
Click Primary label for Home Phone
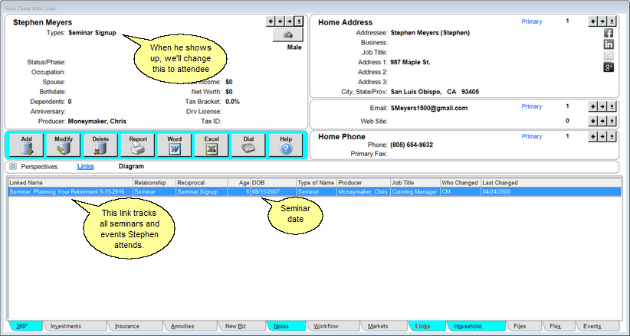click(532, 136)
